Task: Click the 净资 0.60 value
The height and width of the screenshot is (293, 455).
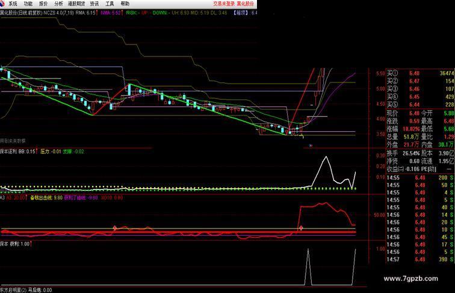Action: pos(414,161)
